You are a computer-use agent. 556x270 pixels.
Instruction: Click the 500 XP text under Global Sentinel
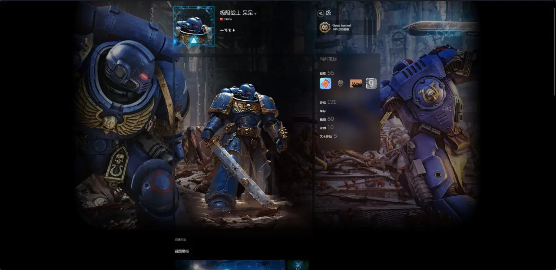(x=341, y=29)
